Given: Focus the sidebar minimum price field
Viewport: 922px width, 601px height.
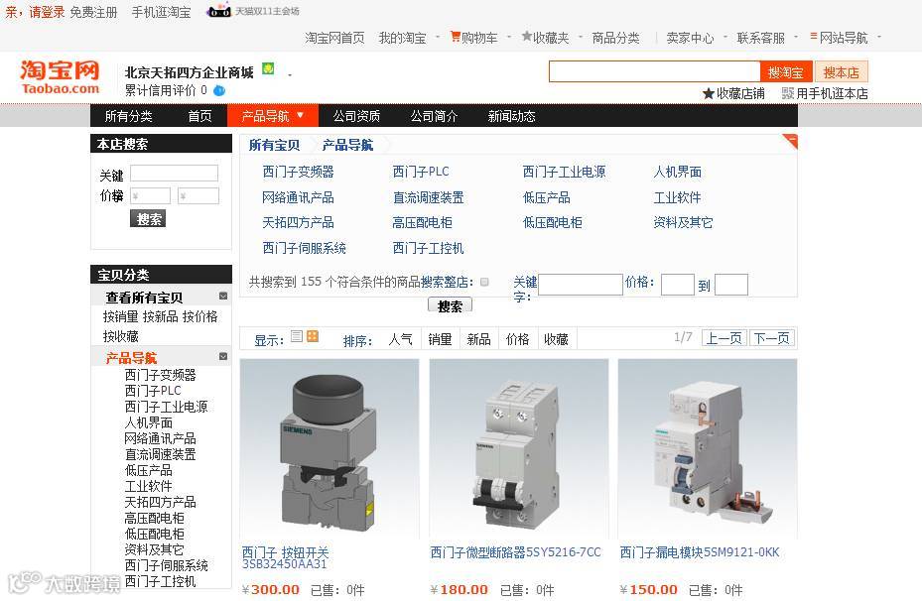Looking at the screenshot, I should pos(150,195).
